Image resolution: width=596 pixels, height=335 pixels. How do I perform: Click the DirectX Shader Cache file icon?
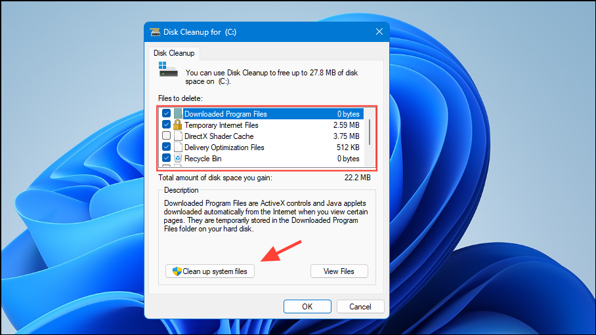click(x=177, y=136)
